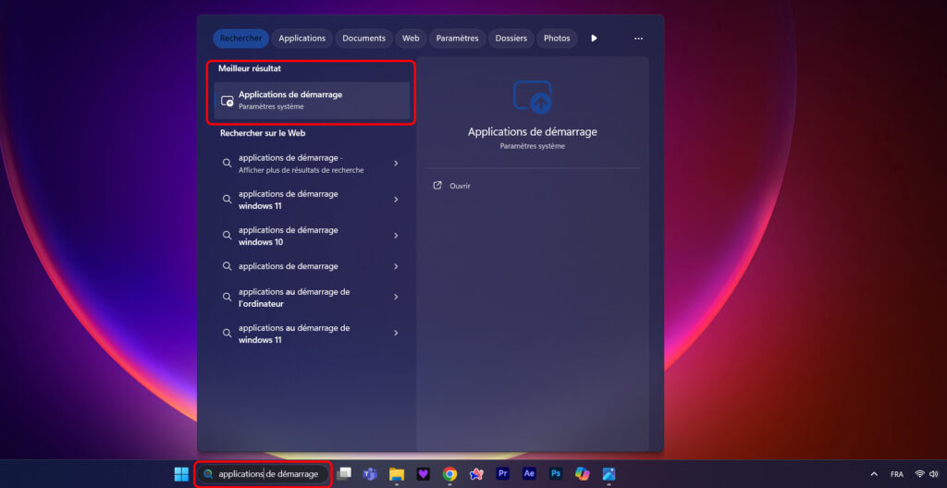The height and width of the screenshot is (488, 947).
Task: Open the purple heart app in taskbar
Action: tap(424, 474)
